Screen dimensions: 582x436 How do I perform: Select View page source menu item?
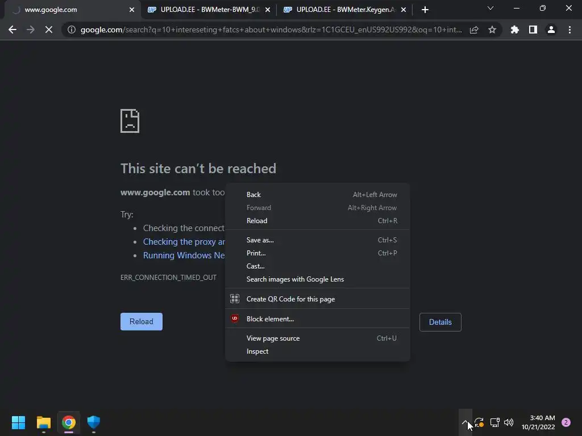tap(318, 338)
